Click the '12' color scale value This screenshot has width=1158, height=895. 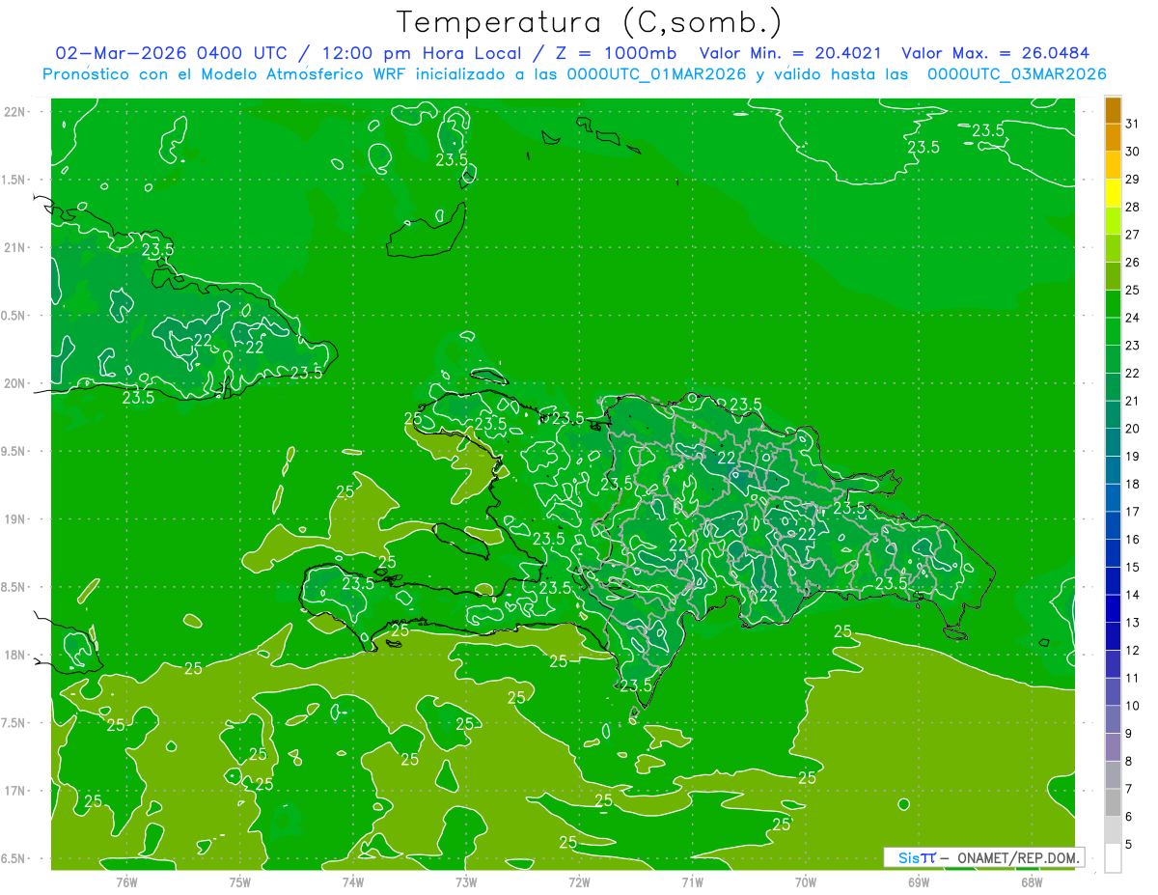1133,651
